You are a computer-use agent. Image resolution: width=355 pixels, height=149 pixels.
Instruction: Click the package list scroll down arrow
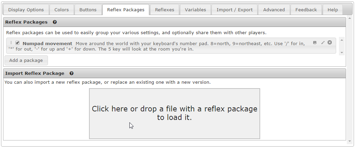(342, 53)
